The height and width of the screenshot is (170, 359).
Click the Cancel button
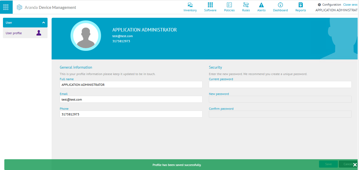coord(345,164)
